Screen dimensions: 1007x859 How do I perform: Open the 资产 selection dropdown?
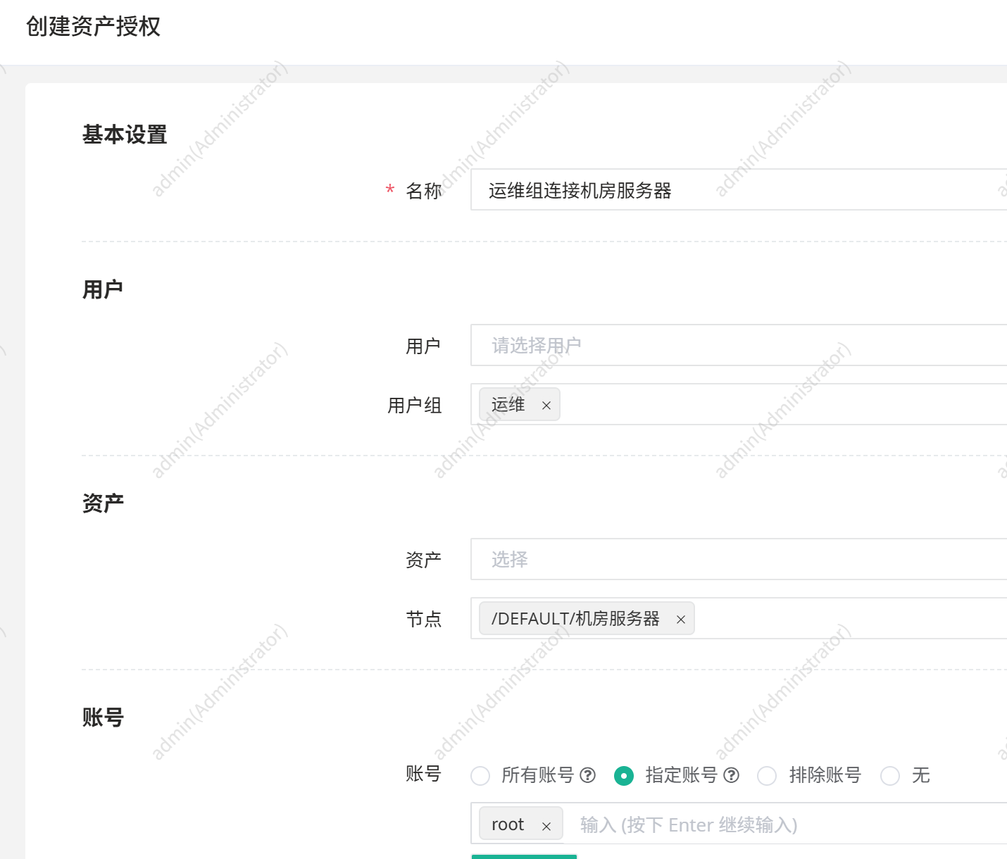(x=739, y=559)
